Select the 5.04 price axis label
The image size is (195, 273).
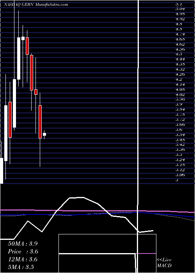click(180, 9)
